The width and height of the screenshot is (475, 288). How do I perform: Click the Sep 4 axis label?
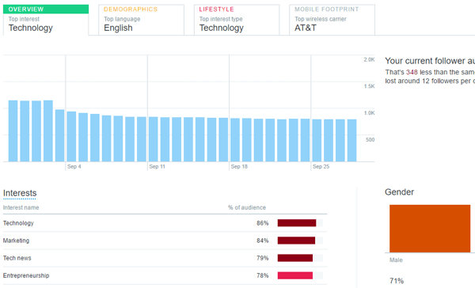tap(74, 167)
